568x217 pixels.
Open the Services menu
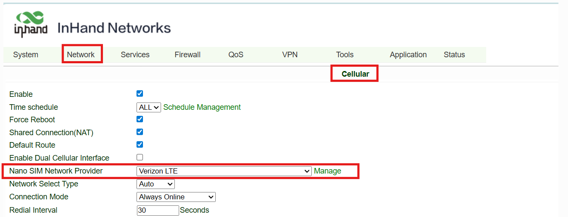[x=135, y=55]
